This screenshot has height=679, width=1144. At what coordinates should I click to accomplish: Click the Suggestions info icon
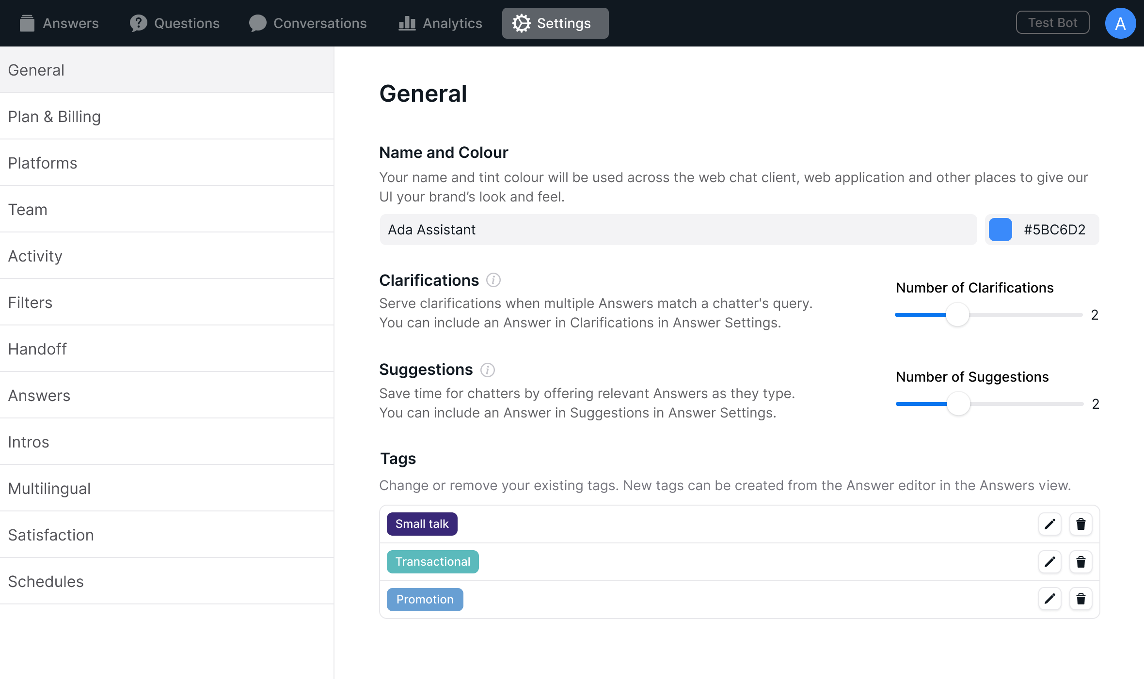tap(487, 370)
